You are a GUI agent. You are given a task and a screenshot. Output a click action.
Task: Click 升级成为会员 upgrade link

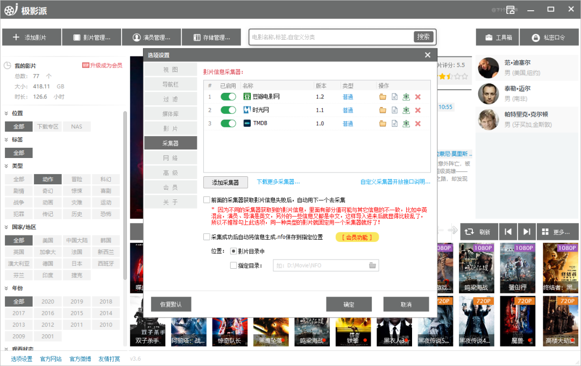102,65
